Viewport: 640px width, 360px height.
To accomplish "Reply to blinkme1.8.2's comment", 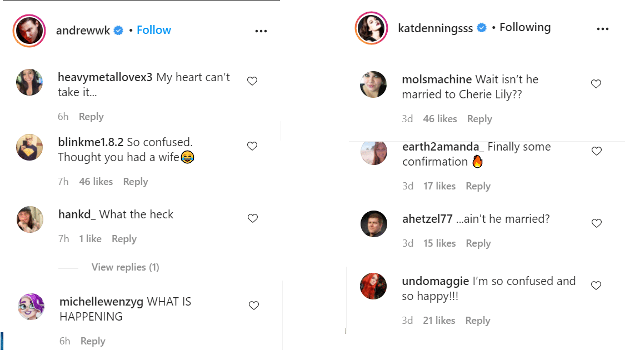I will (136, 182).
